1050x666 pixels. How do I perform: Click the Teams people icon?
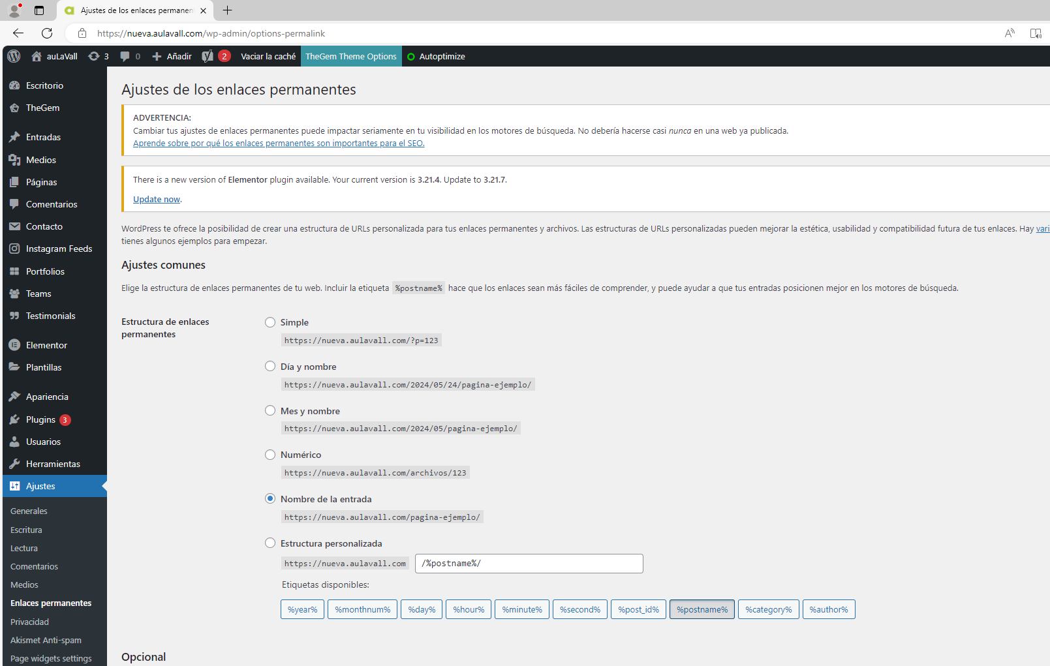point(14,294)
